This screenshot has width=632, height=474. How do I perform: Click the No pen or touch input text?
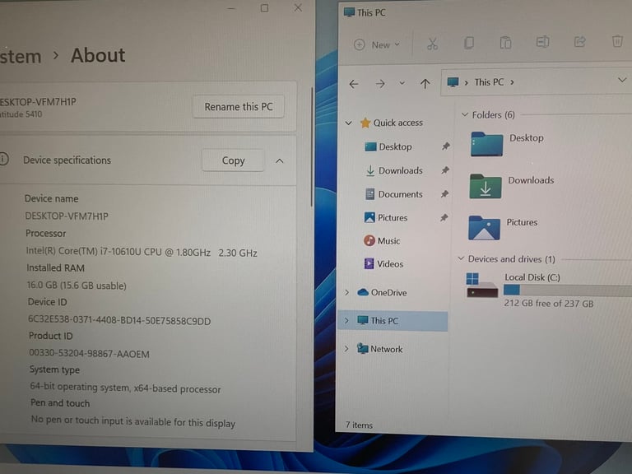[133, 421]
